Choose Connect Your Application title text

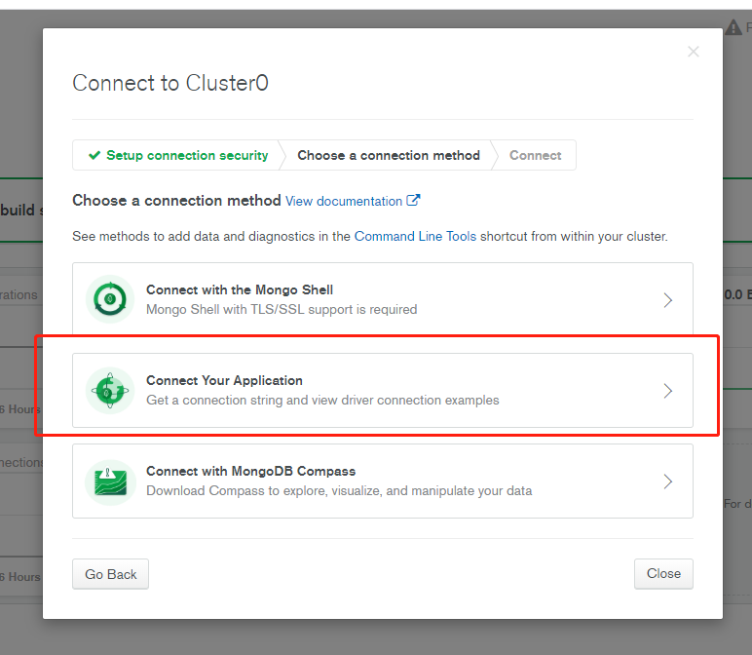(x=224, y=380)
